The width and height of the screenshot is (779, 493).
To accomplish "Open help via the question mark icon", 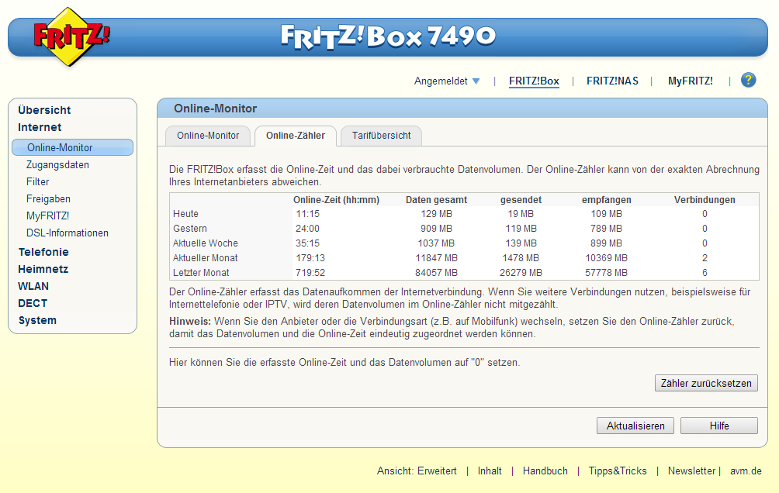I will (x=747, y=80).
